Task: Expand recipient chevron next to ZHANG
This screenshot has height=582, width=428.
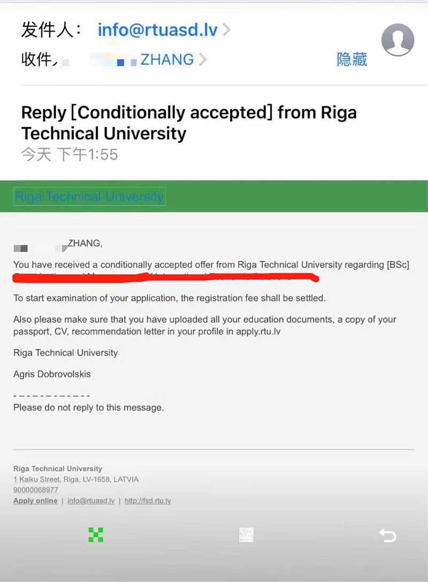Action: tap(202, 60)
